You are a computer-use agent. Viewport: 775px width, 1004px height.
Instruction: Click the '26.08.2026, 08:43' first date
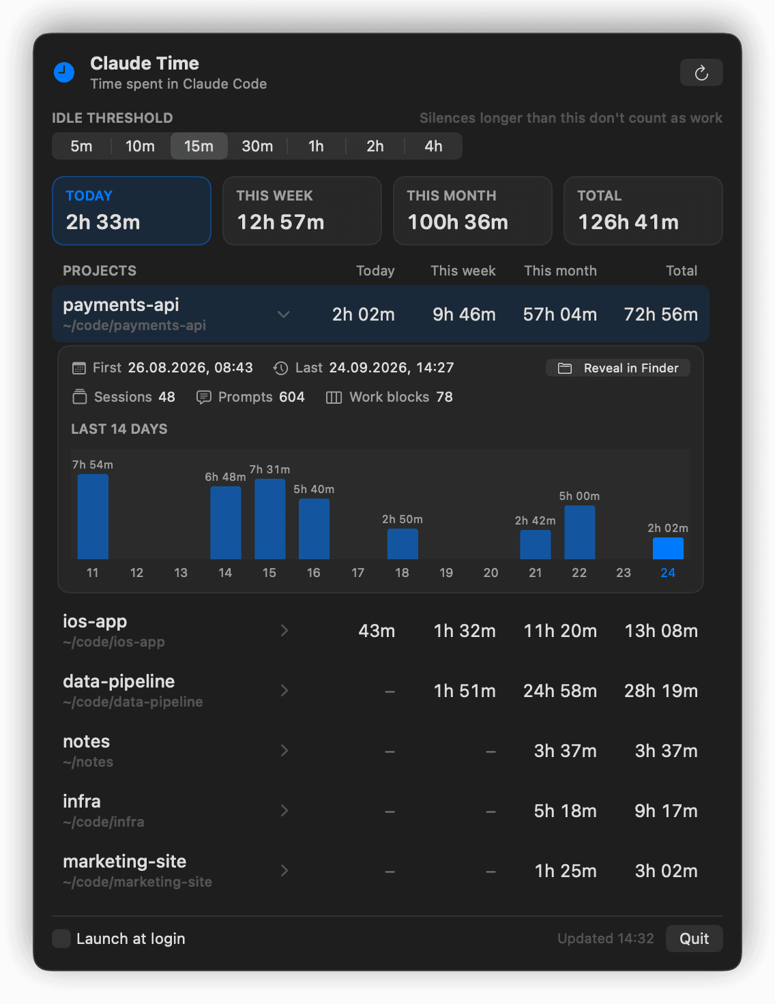click(190, 368)
